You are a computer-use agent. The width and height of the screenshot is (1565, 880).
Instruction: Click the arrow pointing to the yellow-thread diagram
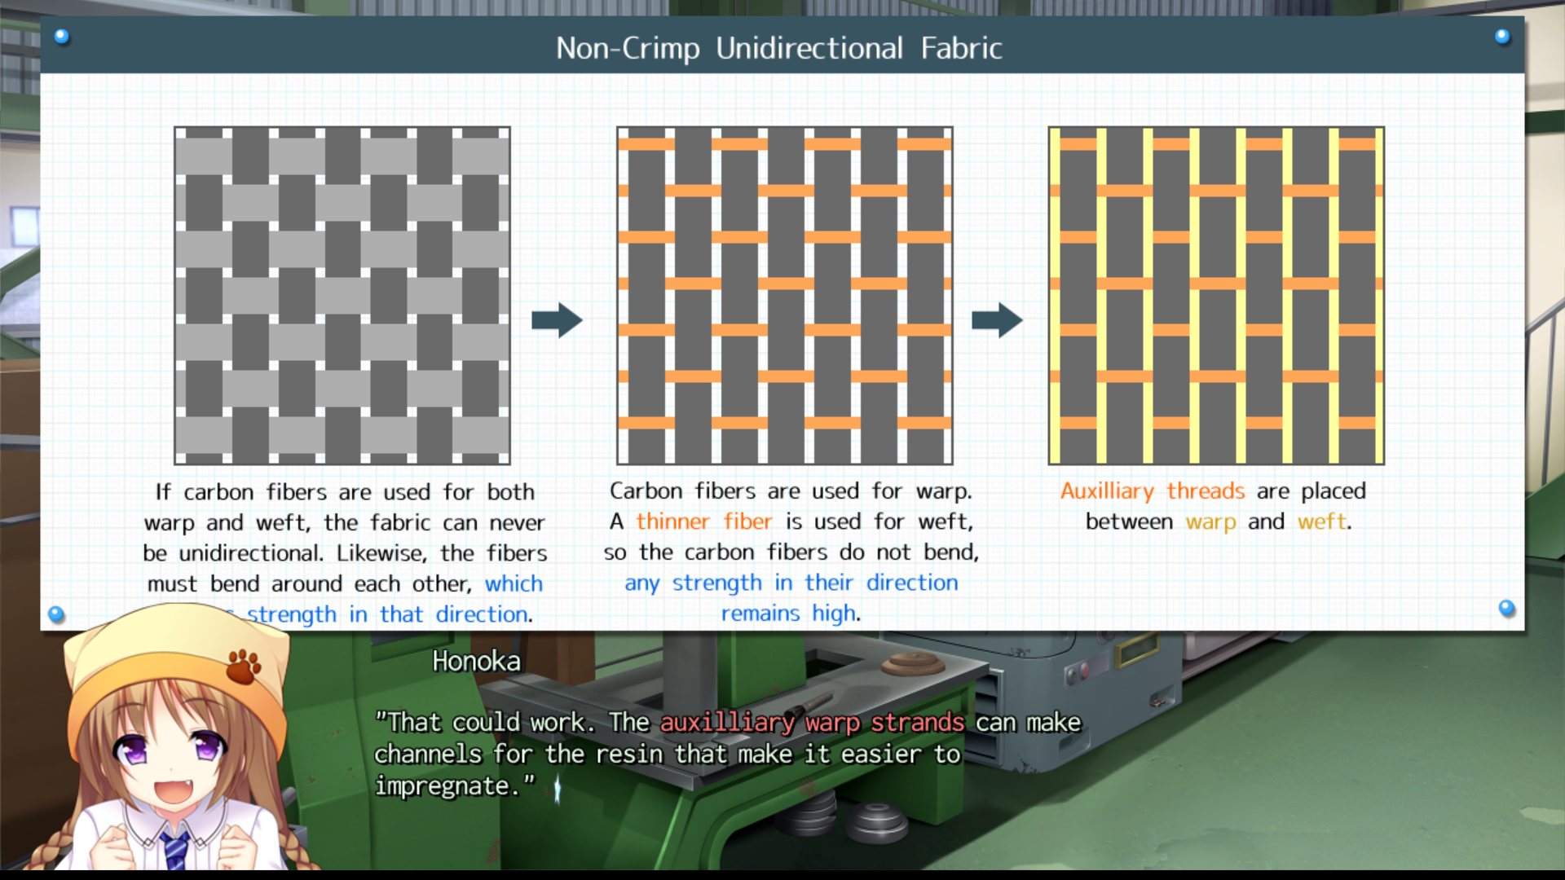pyautogui.click(x=996, y=320)
